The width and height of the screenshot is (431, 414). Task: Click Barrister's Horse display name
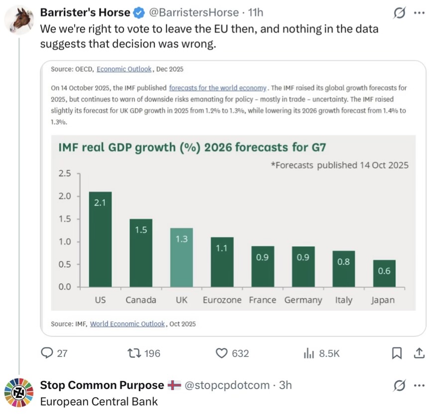coord(85,12)
